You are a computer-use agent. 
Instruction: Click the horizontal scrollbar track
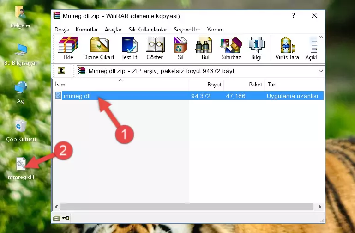pos(187,207)
